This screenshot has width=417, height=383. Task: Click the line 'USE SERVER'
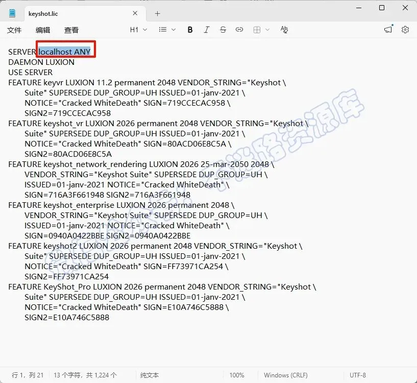click(x=30, y=73)
